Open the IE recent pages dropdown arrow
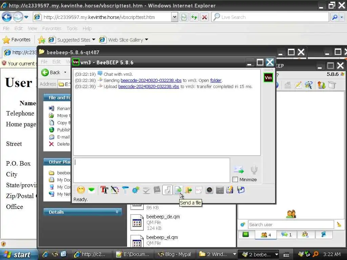Viewport: 347px width, 260px height. pos(26,17)
